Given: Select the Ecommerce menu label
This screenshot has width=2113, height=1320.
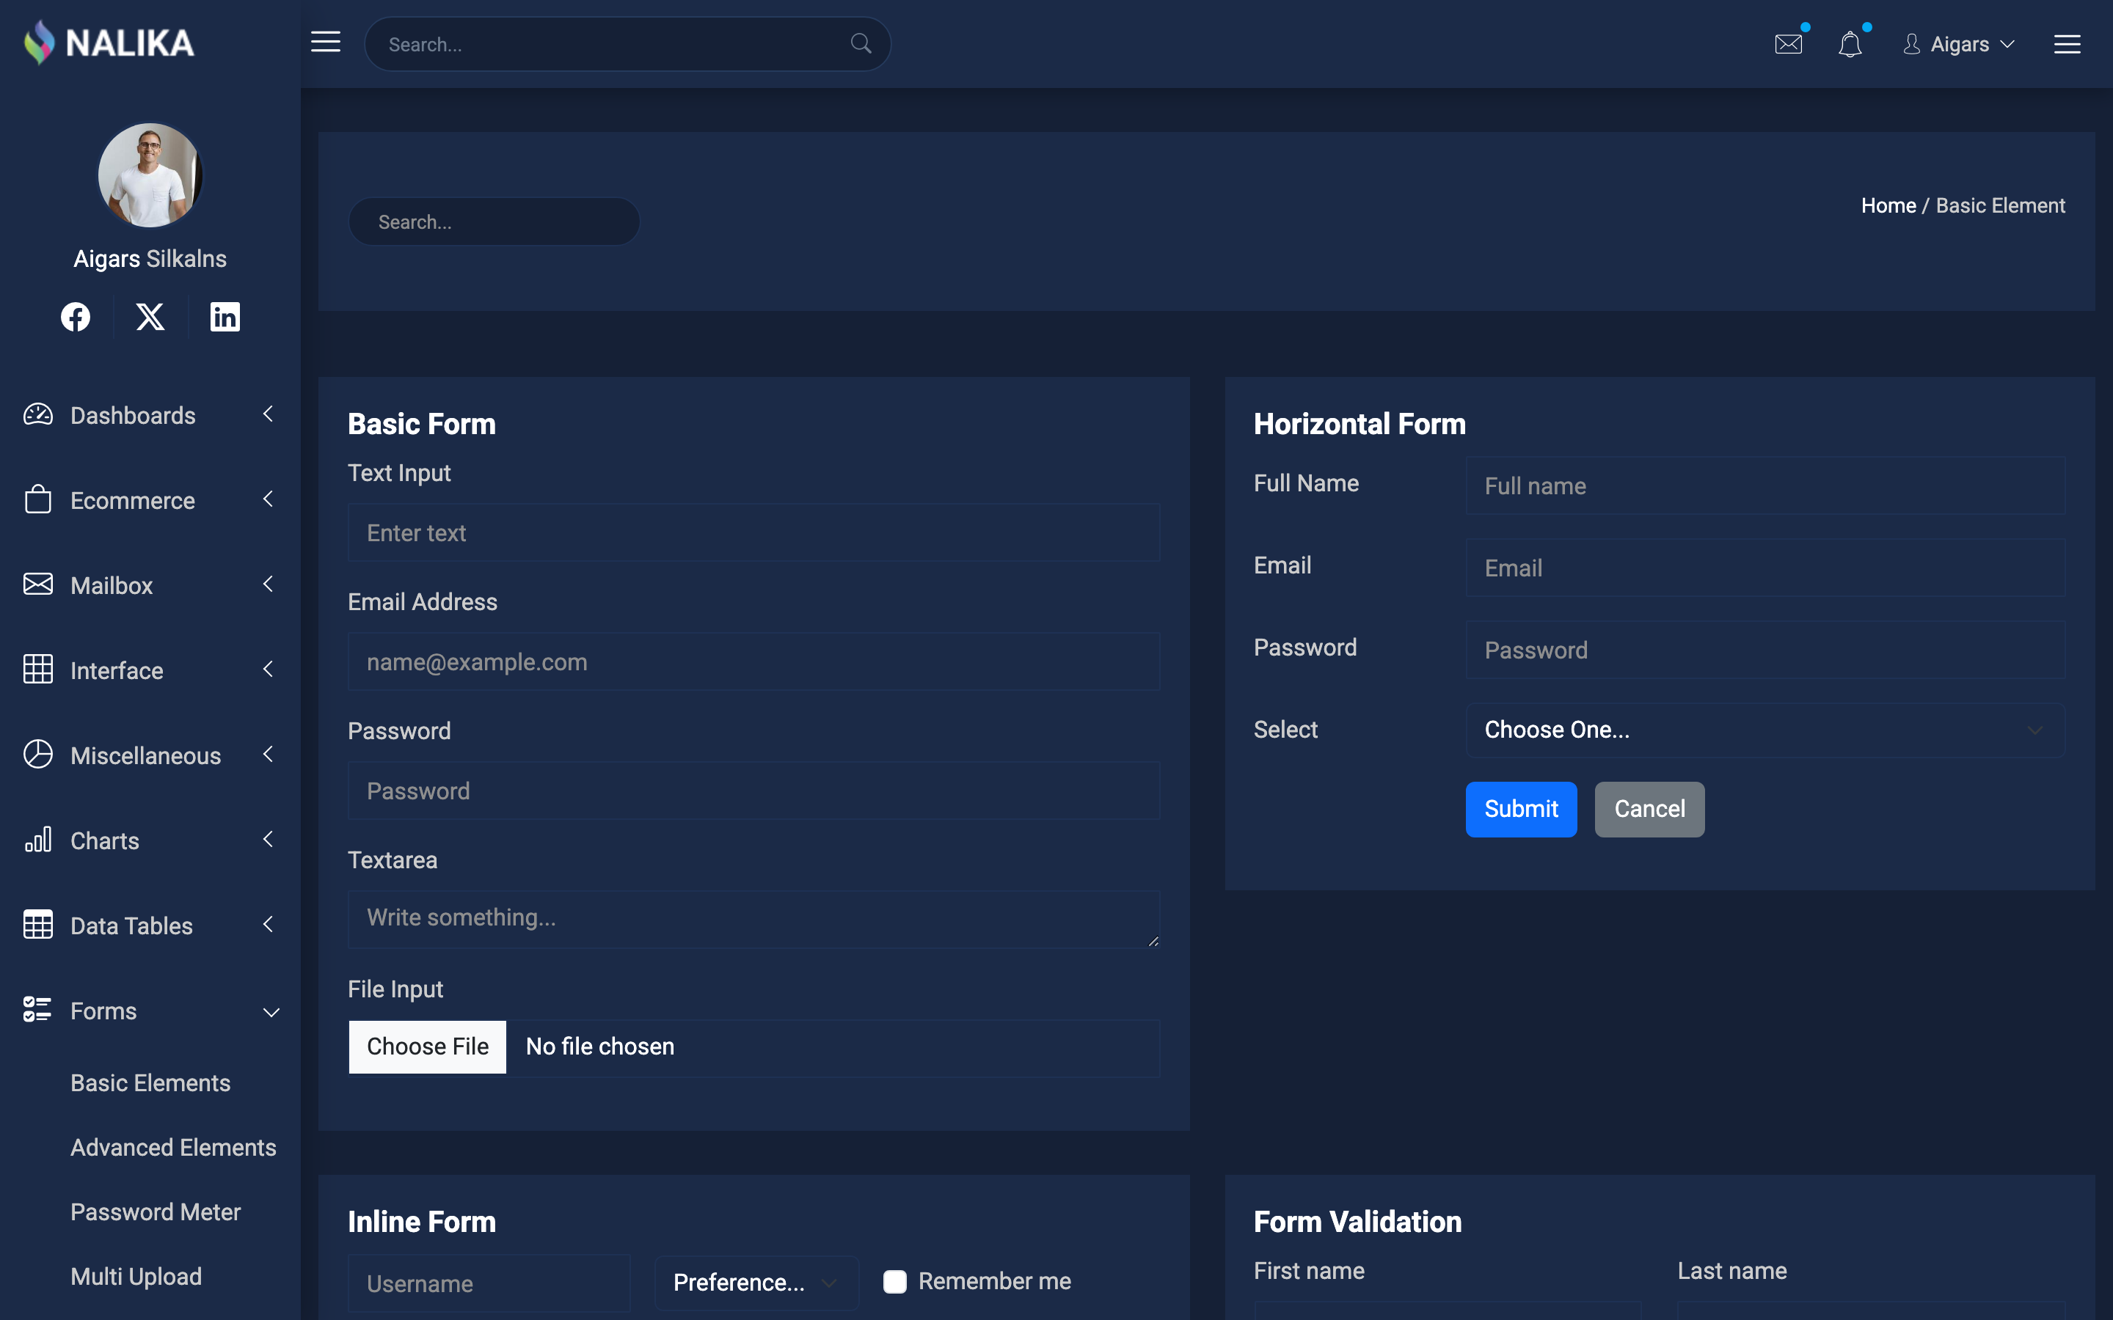Looking at the screenshot, I should coord(133,500).
